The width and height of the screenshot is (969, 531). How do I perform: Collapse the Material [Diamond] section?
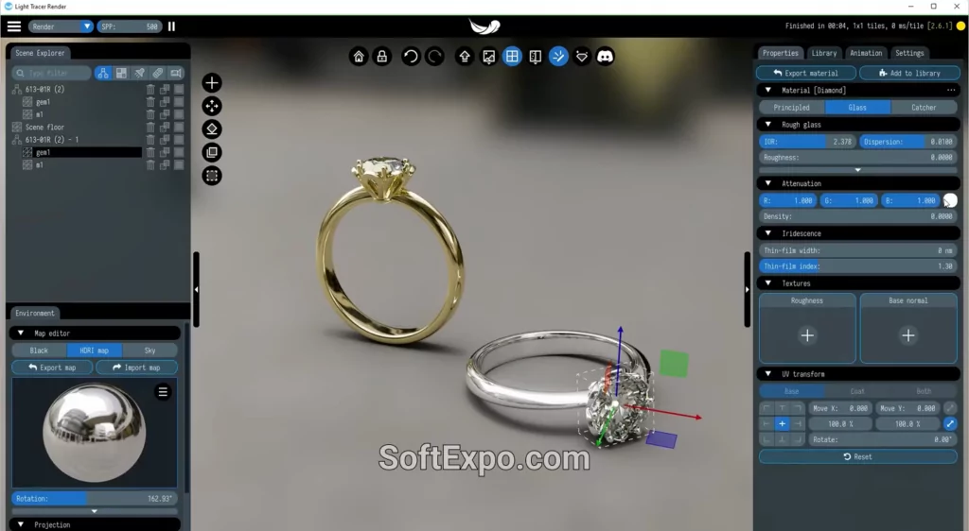click(x=768, y=90)
